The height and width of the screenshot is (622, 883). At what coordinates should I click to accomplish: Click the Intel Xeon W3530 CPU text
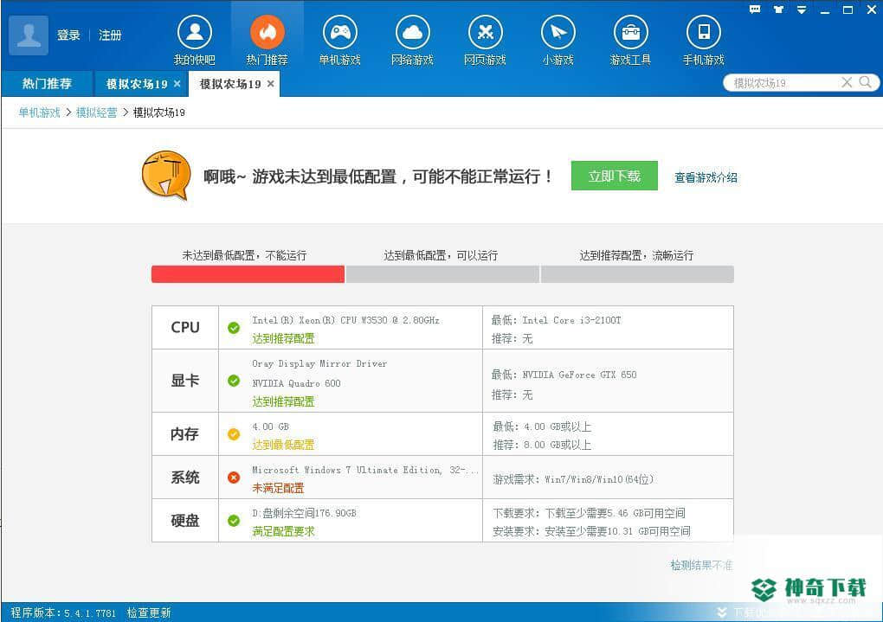(x=345, y=320)
